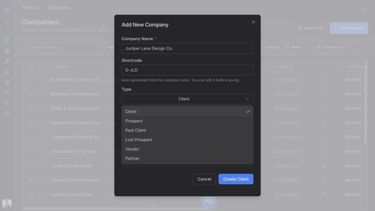
Task: Open the floating chat bubble button
Action: pos(209,200)
